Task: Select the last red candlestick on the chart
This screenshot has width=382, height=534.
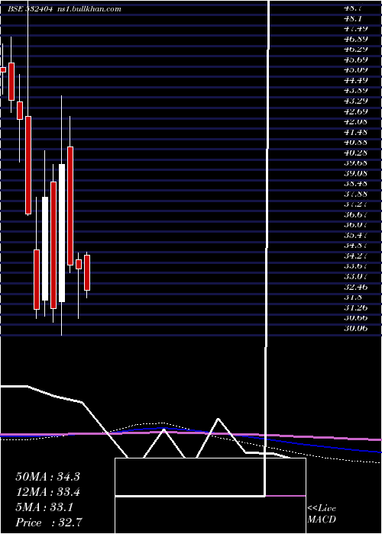Action: click(x=87, y=273)
